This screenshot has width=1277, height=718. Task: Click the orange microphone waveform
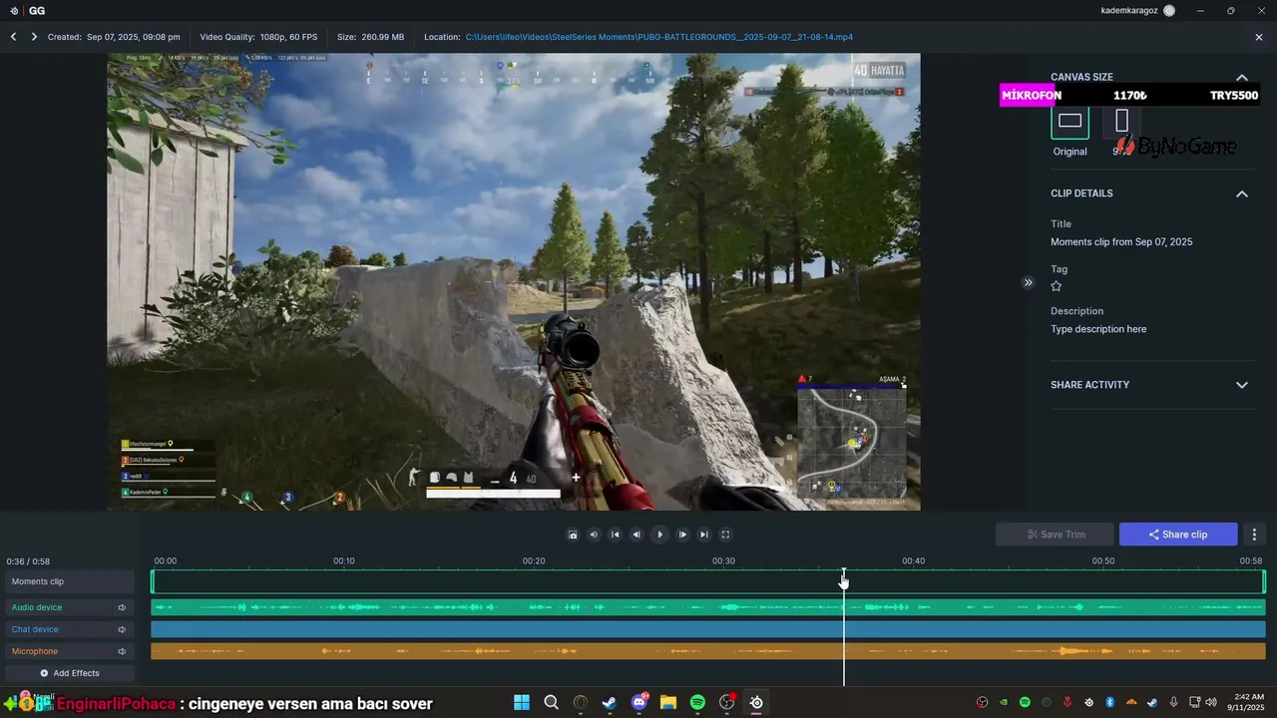[x=707, y=651]
